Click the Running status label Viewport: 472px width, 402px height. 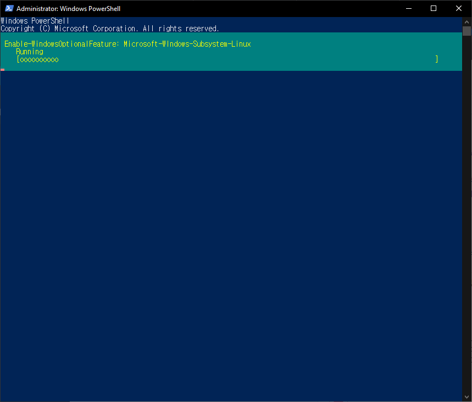29,51
